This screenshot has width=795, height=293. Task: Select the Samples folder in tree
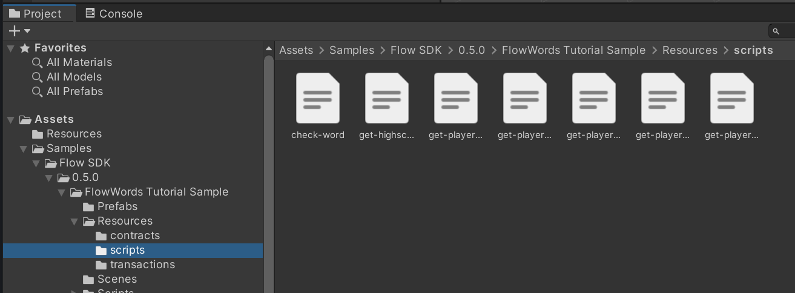tap(69, 148)
